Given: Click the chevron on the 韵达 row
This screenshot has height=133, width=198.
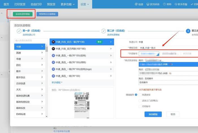Looking at the screenshot, I should 42,65.
